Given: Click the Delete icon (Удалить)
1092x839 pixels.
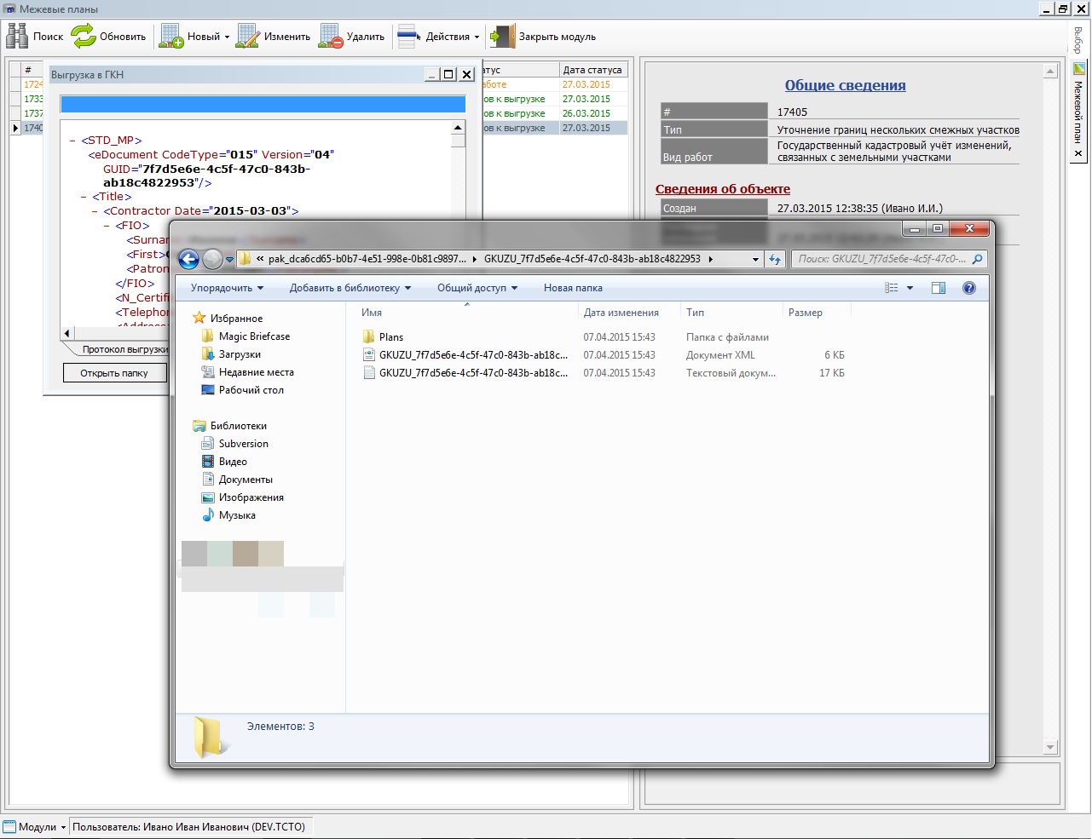Looking at the screenshot, I should (x=331, y=36).
